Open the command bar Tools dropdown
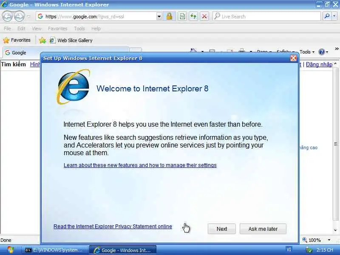340x255 pixels. pyautogui.click(x=307, y=52)
